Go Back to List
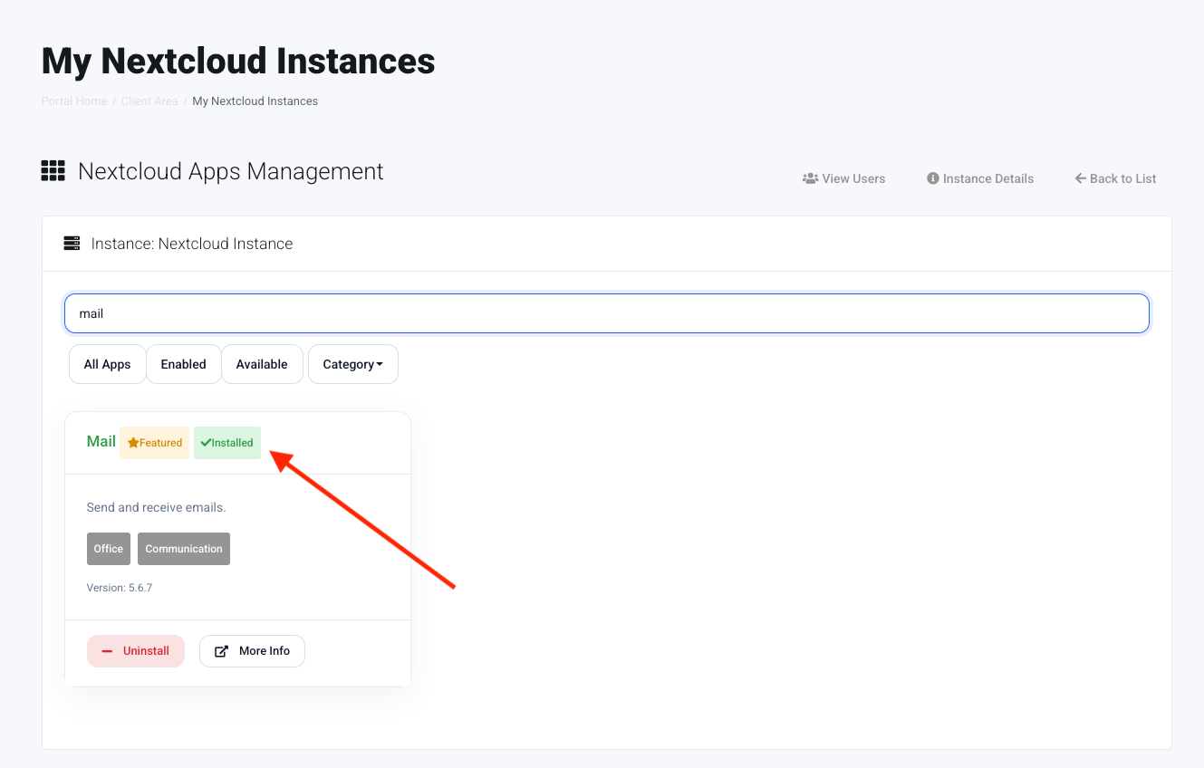Viewport: 1204px width, 768px height. (x=1115, y=178)
